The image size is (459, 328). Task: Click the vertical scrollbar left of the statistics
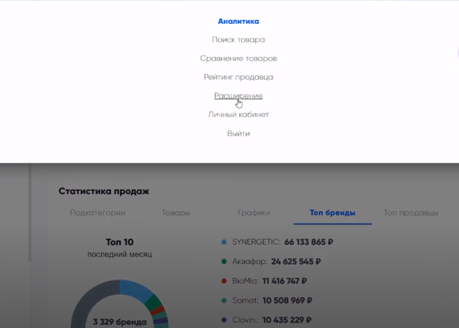coord(29,213)
